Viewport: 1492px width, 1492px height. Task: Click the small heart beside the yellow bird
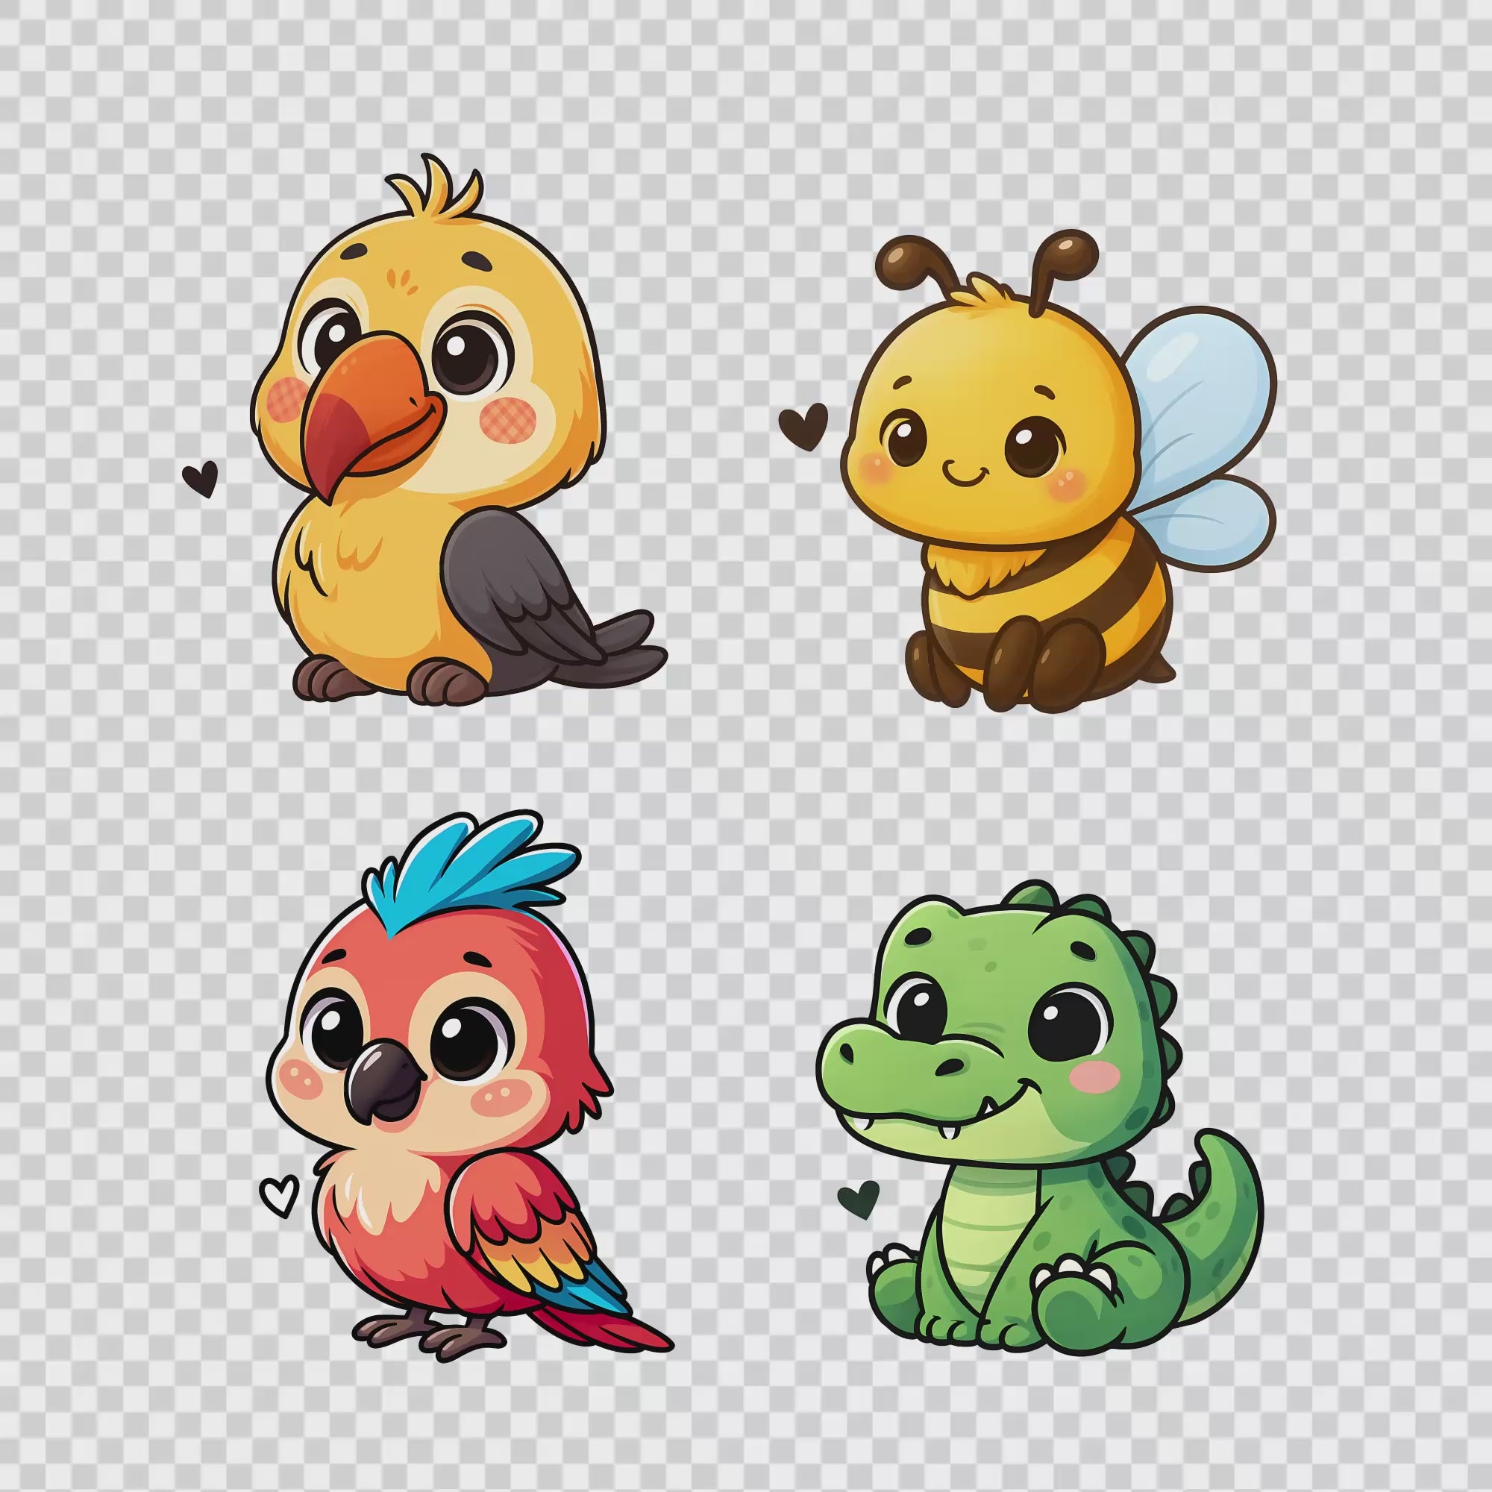(x=201, y=479)
